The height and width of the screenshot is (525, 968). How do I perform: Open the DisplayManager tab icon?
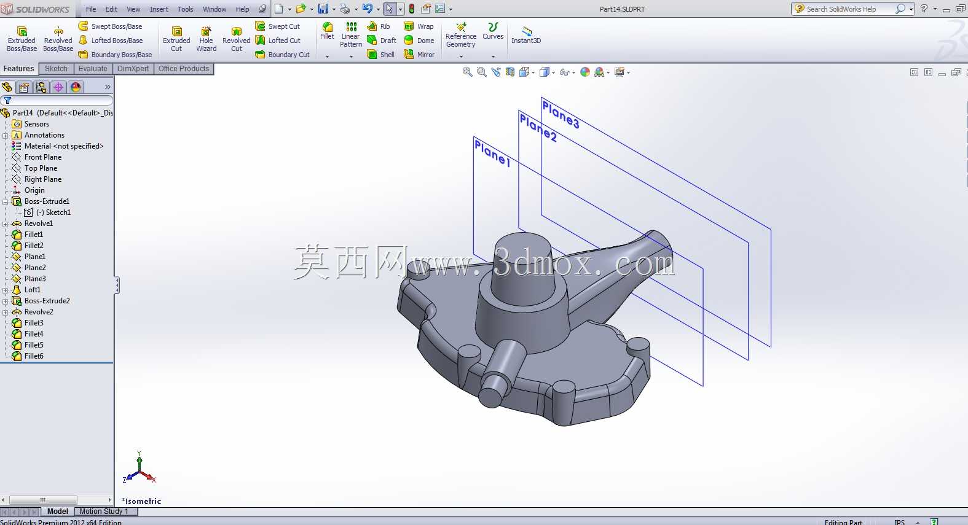pyautogui.click(x=76, y=87)
